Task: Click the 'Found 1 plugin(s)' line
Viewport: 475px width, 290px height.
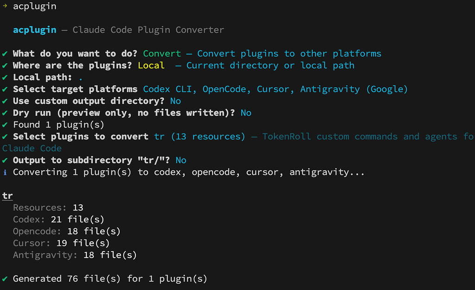Action: pos(59,125)
